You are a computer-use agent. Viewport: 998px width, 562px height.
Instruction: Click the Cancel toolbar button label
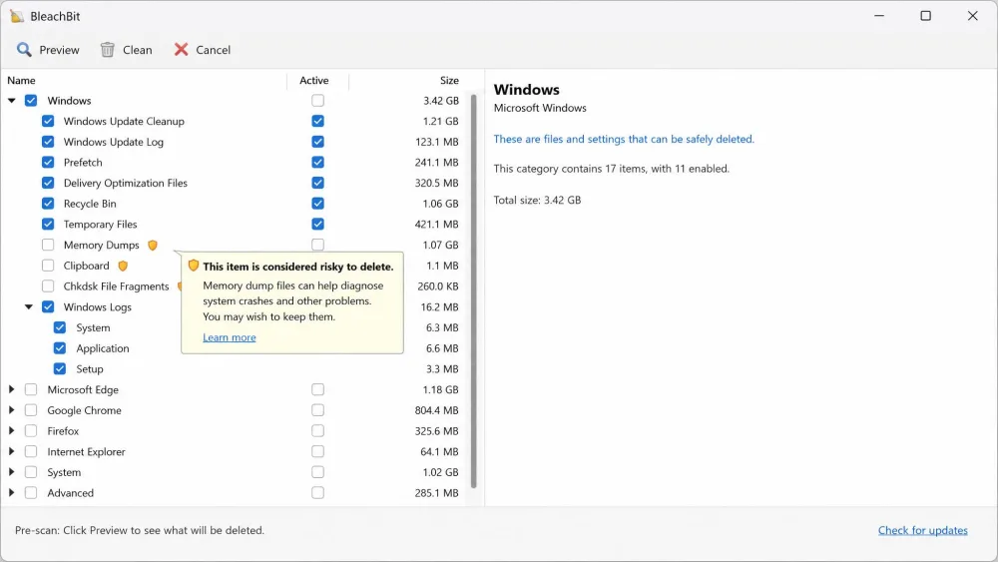pos(214,50)
